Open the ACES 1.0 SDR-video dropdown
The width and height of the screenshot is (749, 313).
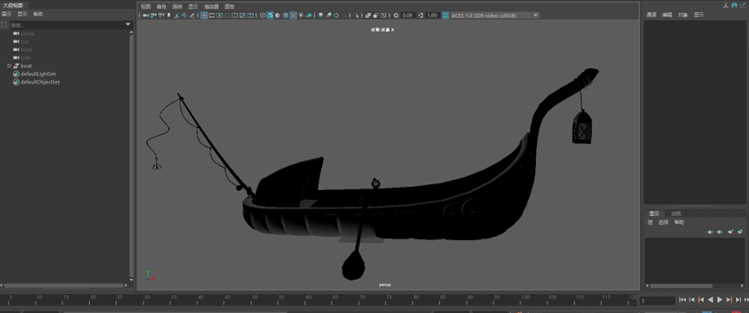coord(495,16)
